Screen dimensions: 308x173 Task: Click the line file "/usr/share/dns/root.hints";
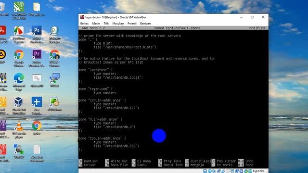[125, 47]
